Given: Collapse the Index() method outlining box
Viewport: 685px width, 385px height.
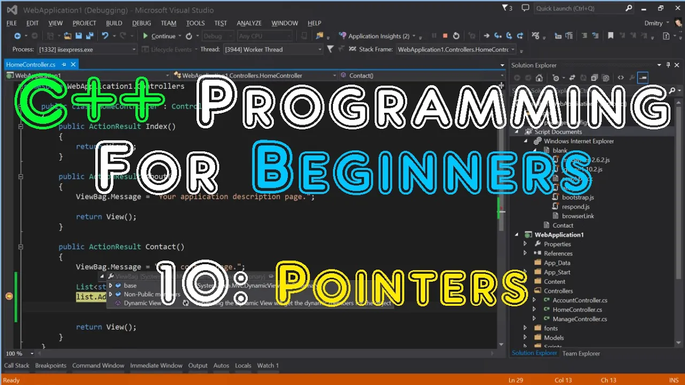Looking at the screenshot, I should (21, 126).
